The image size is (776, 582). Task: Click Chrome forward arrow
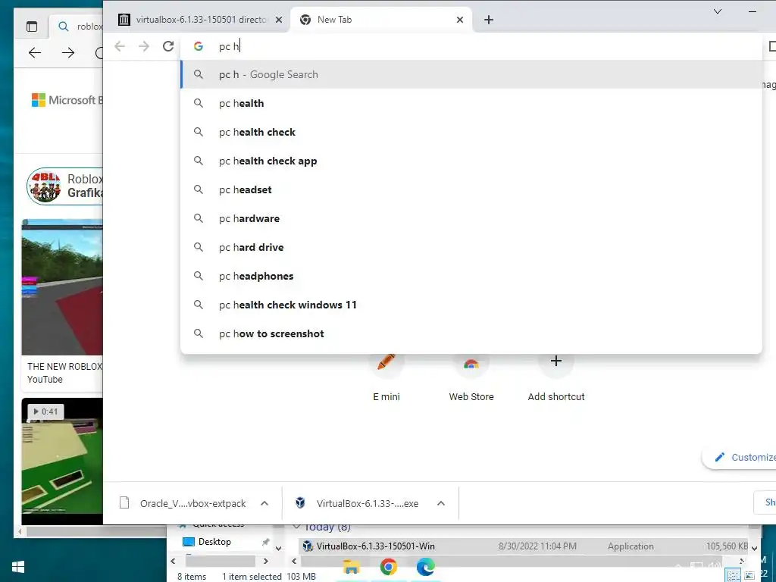[144, 46]
